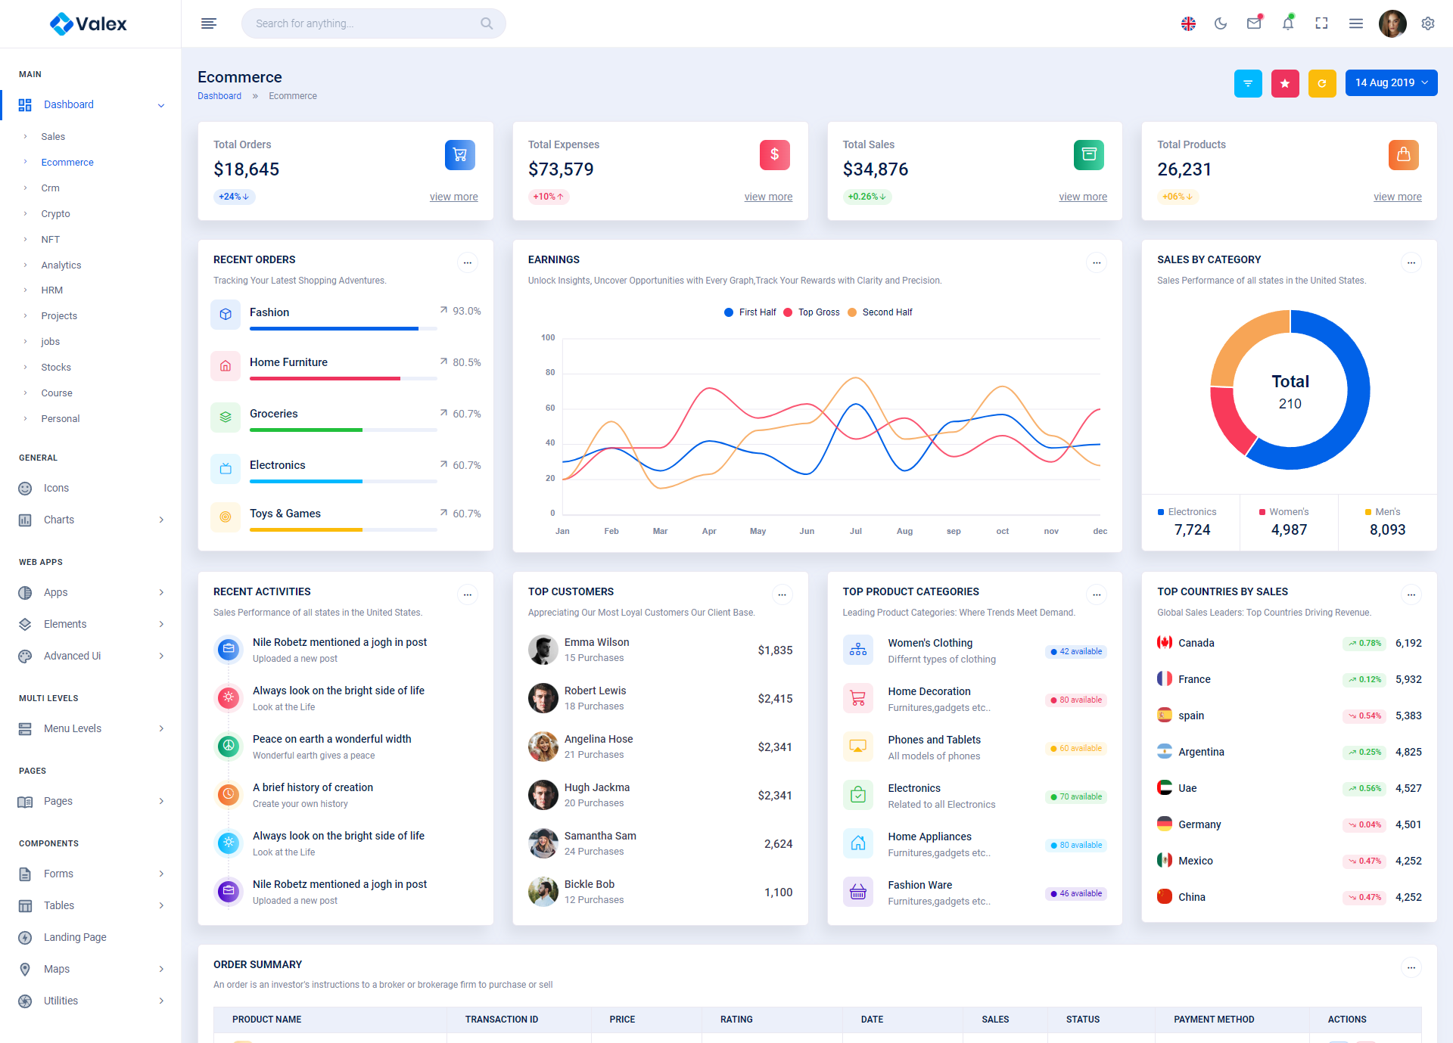Click the yellow refresh button
This screenshot has height=1043, width=1453.
1322,83
